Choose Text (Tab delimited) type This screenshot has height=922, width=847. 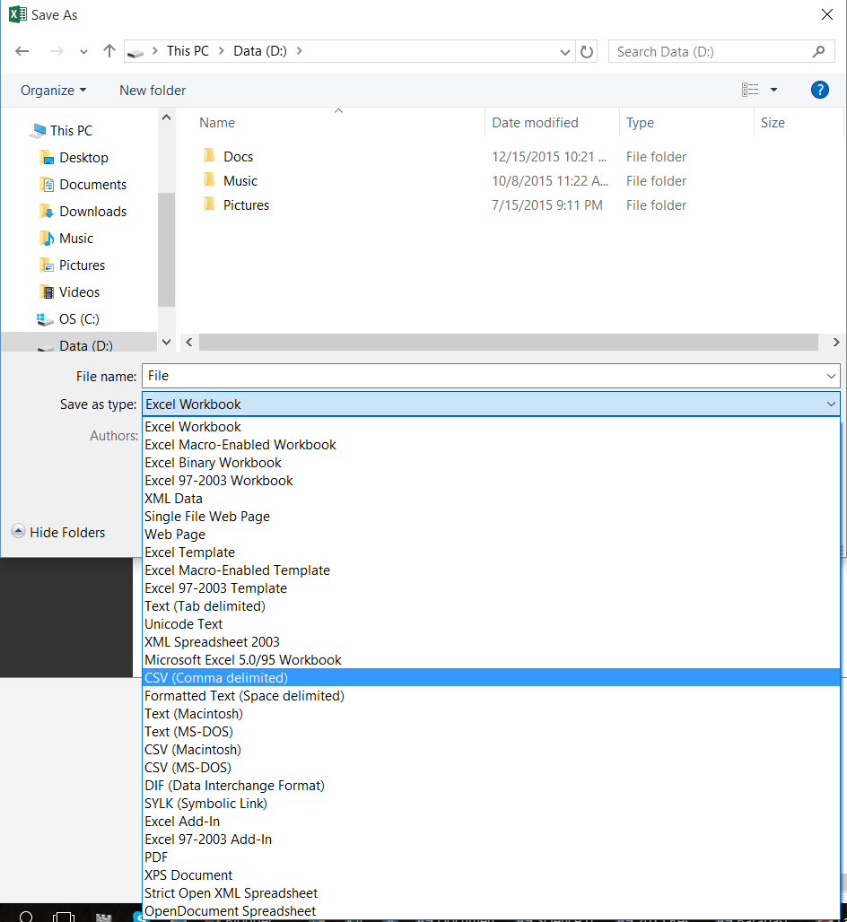[491, 606]
